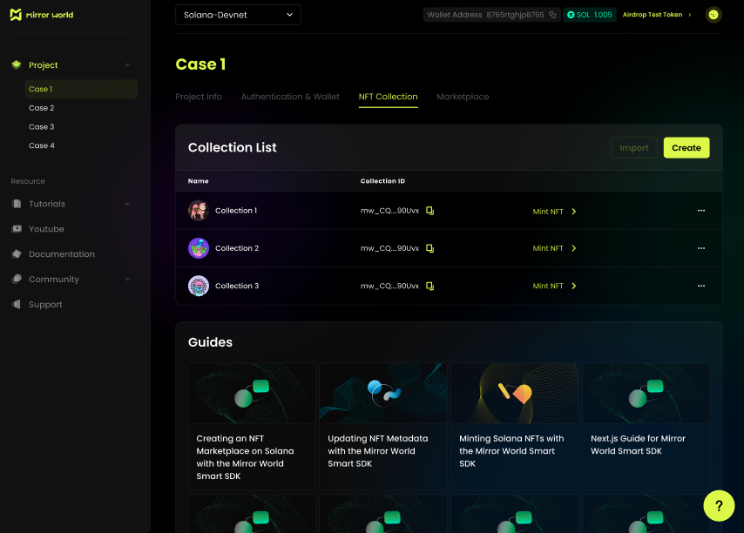
Task: Open the Documentation link
Action: tap(62, 254)
